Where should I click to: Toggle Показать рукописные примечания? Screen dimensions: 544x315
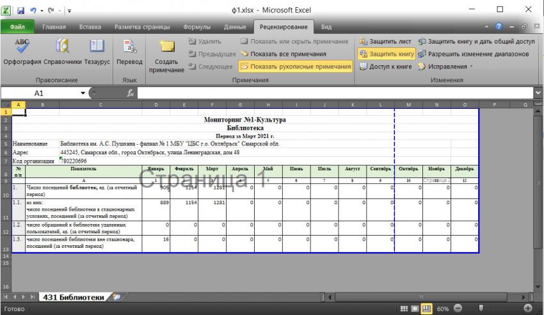[x=296, y=66]
